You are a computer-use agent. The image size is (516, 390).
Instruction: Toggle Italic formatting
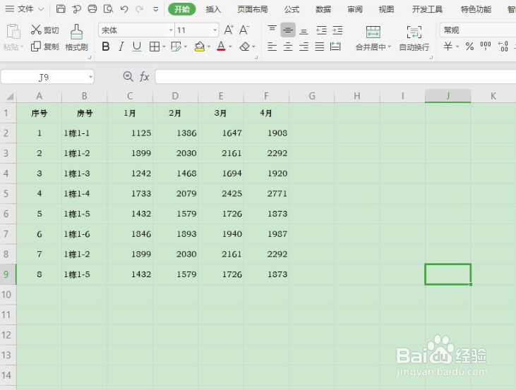pos(121,47)
